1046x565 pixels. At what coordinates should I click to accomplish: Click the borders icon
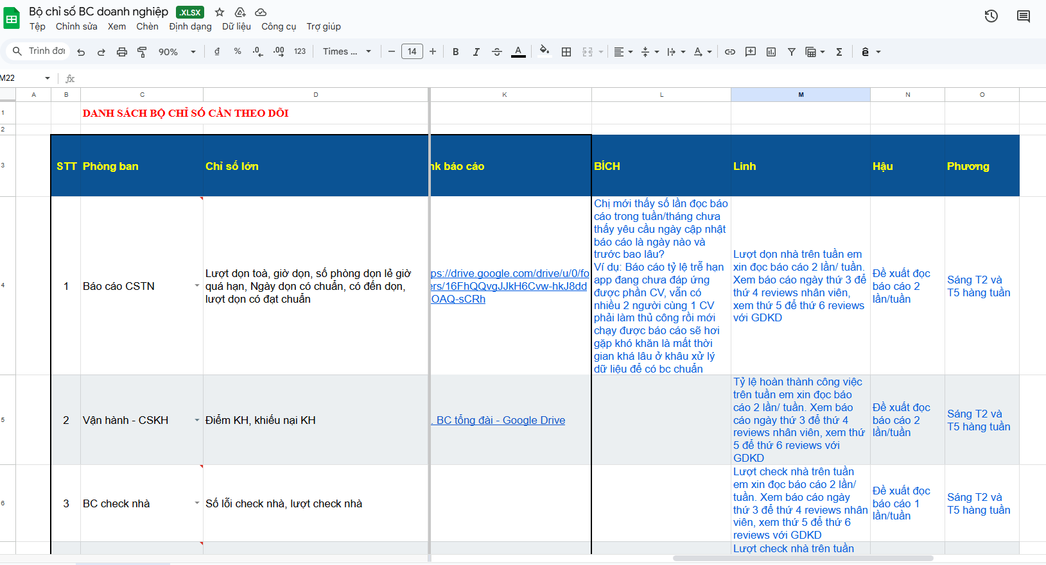coord(566,52)
